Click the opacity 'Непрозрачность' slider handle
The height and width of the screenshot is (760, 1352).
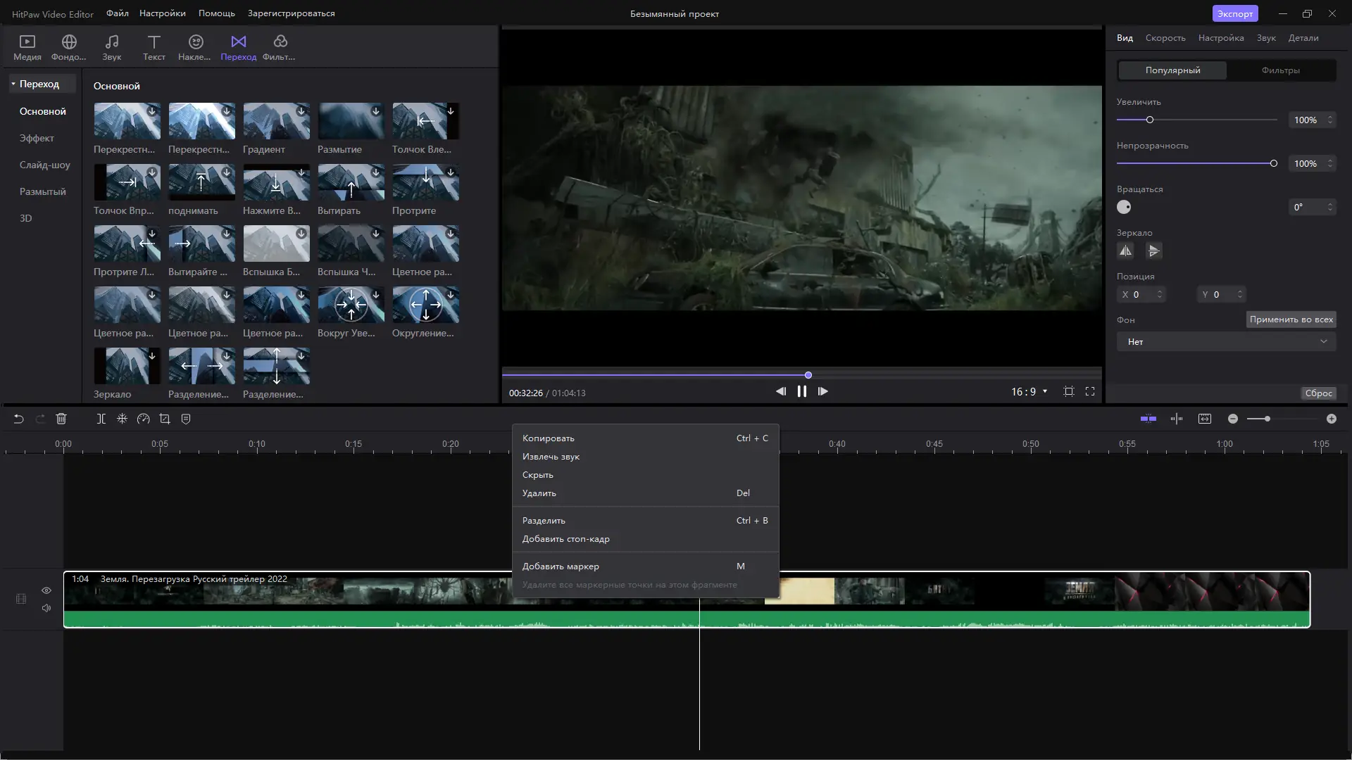click(x=1273, y=163)
